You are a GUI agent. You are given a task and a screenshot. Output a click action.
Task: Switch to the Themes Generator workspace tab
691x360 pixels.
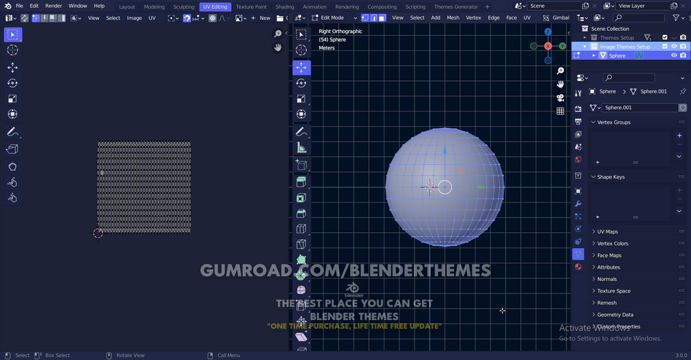456,7
